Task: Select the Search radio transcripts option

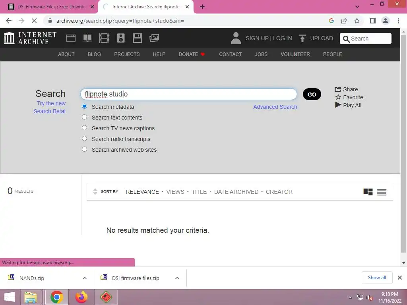Action: 84,138
